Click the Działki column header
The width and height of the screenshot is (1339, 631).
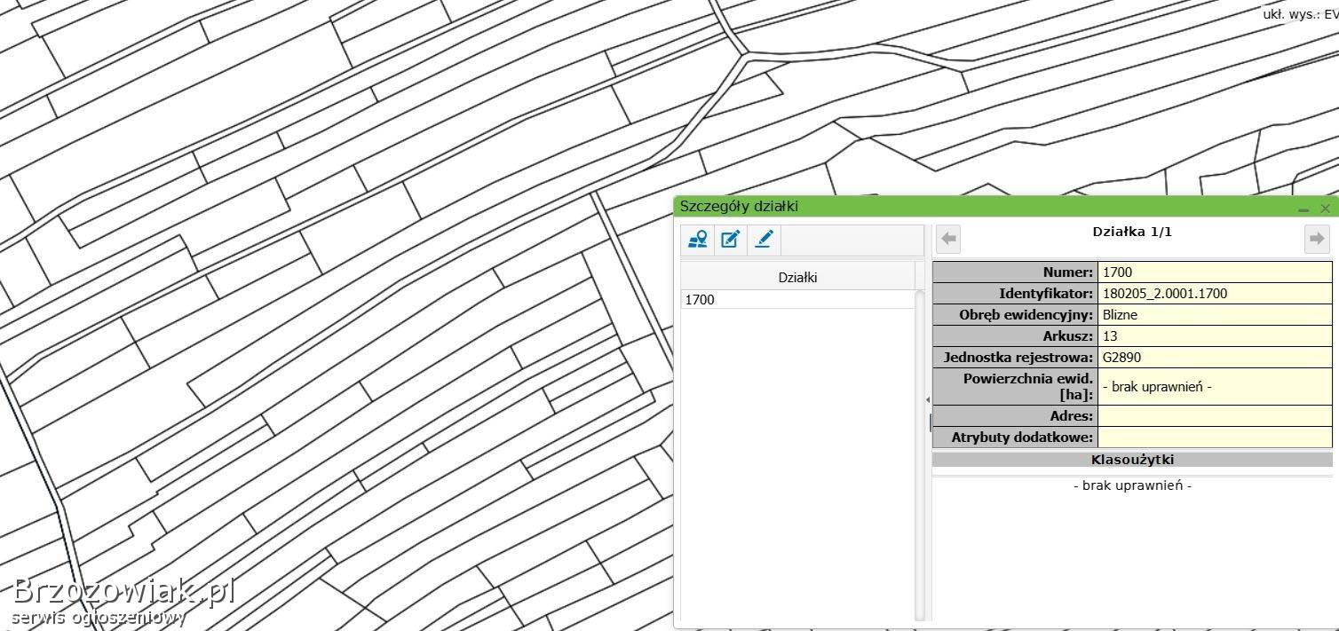pos(796,277)
